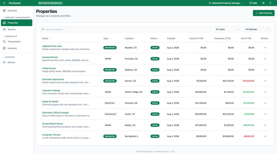
Task: Open Maple St Duplex property link
Action: (50, 101)
